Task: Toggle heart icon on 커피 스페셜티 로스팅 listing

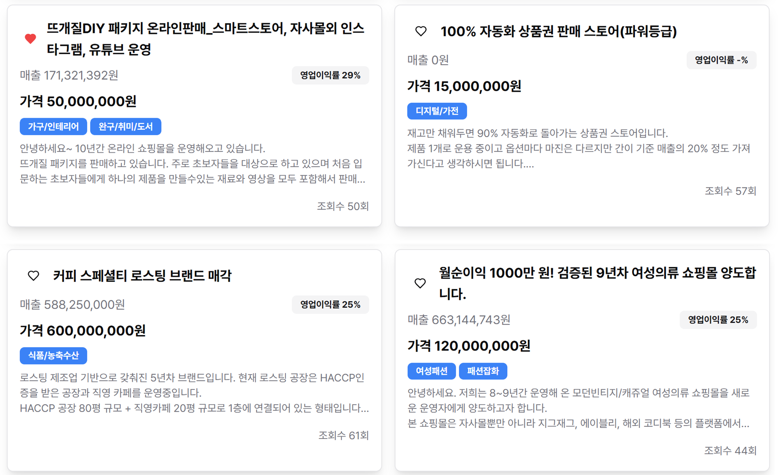Action: 33,276
